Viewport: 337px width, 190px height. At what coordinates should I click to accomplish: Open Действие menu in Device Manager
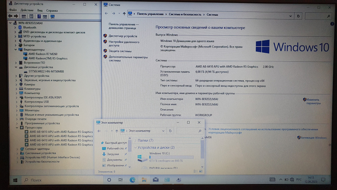(27, 10)
